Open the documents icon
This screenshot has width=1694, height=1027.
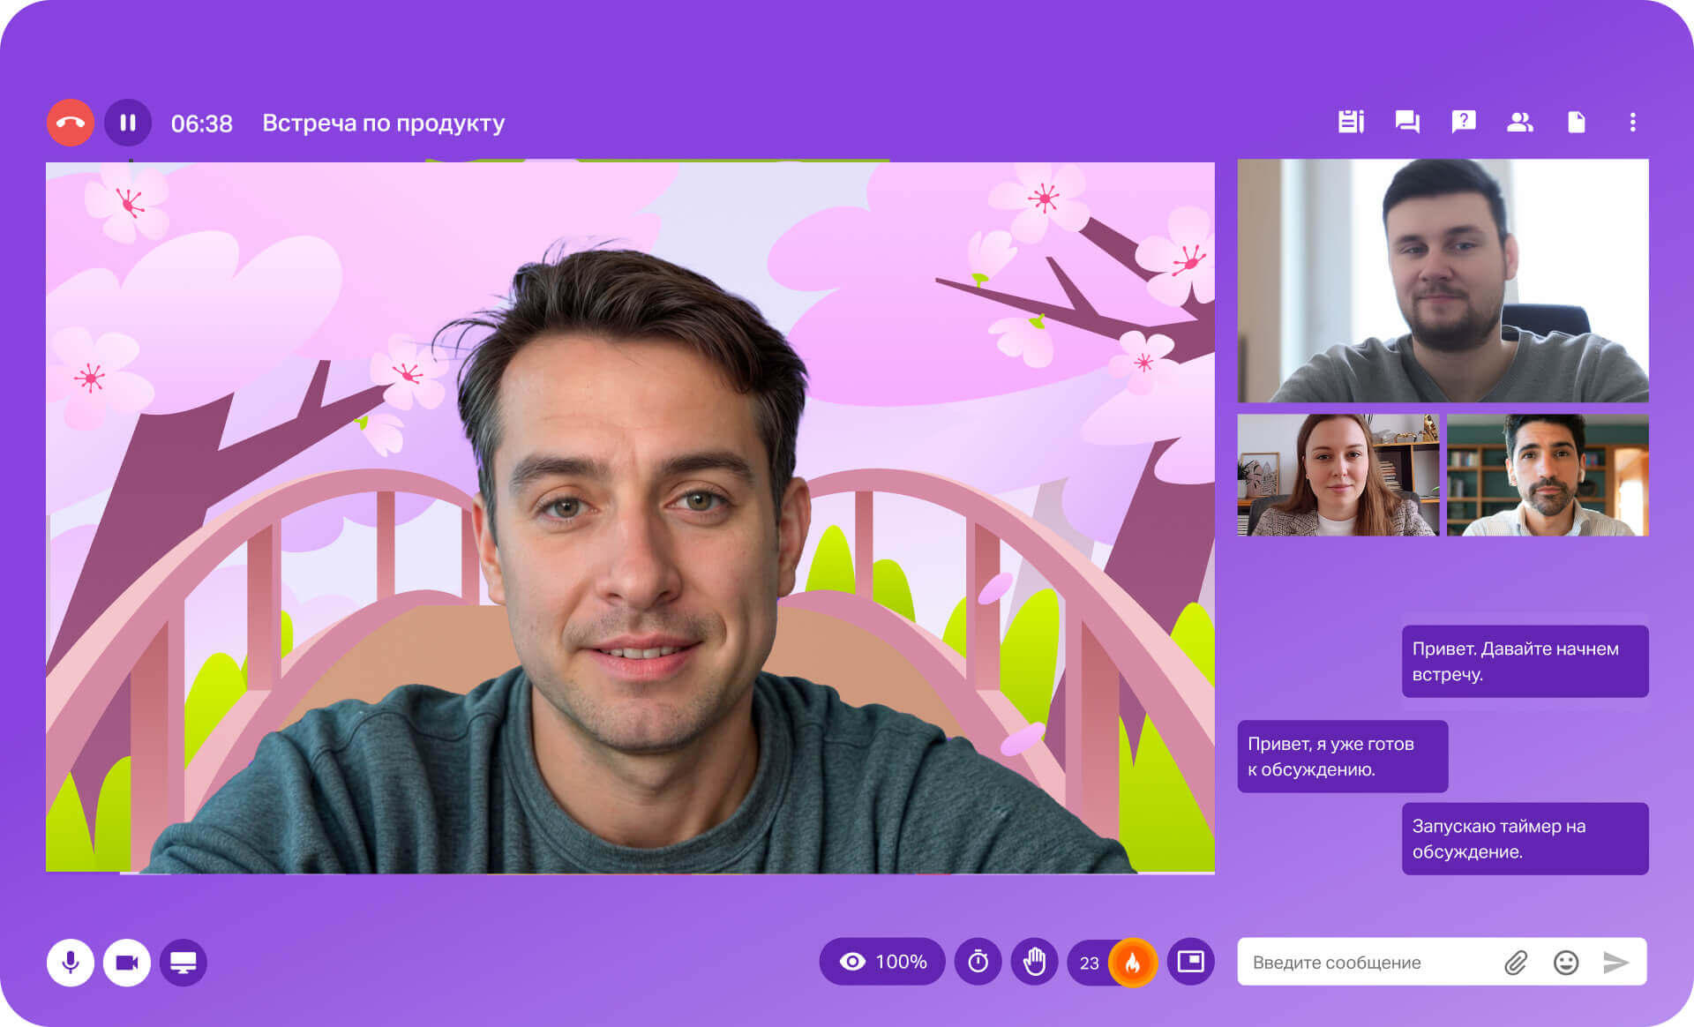[1576, 122]
